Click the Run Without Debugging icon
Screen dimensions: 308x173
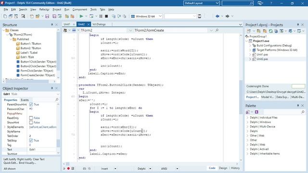click(x=91, y=16)
